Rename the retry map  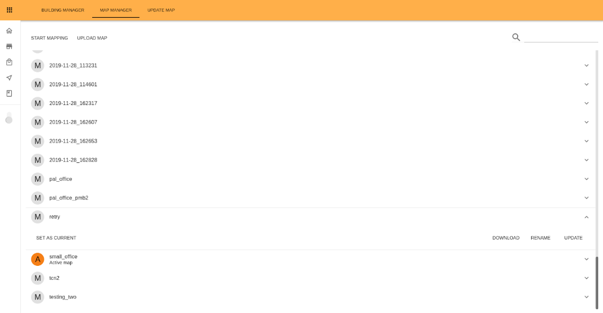(540, 238)
